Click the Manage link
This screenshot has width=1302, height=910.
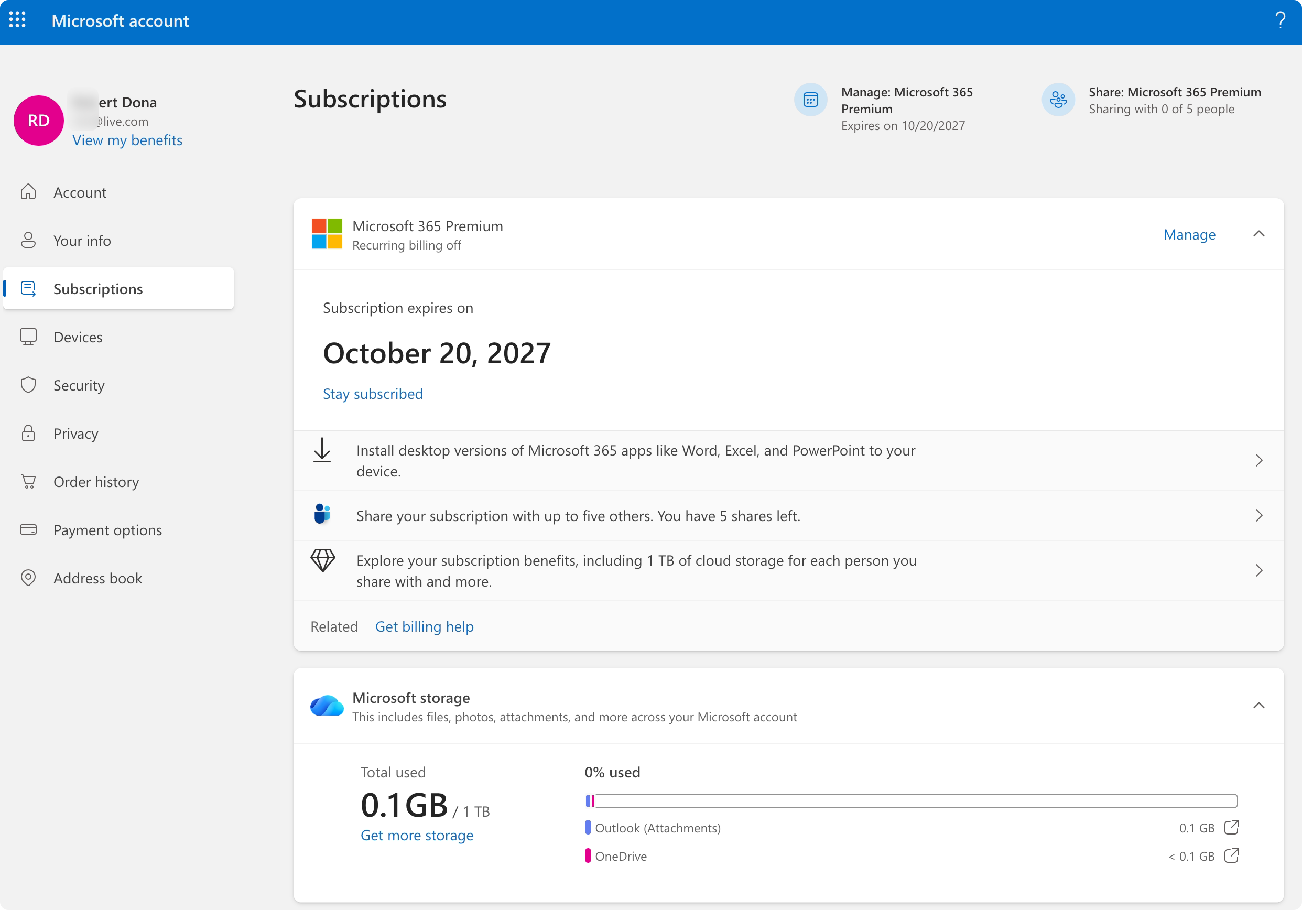(1189, 234)
